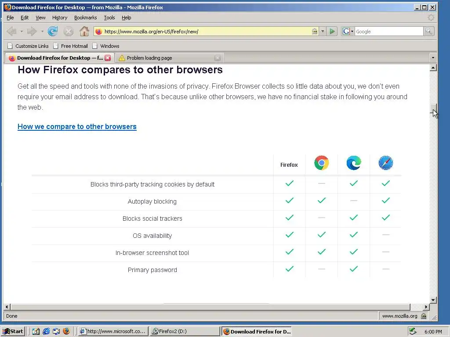Click the vertical scrollbar up arrow
450x337 pixels.
[433, 68]
